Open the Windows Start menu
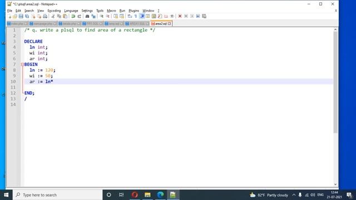 click(x=6, y=195)
